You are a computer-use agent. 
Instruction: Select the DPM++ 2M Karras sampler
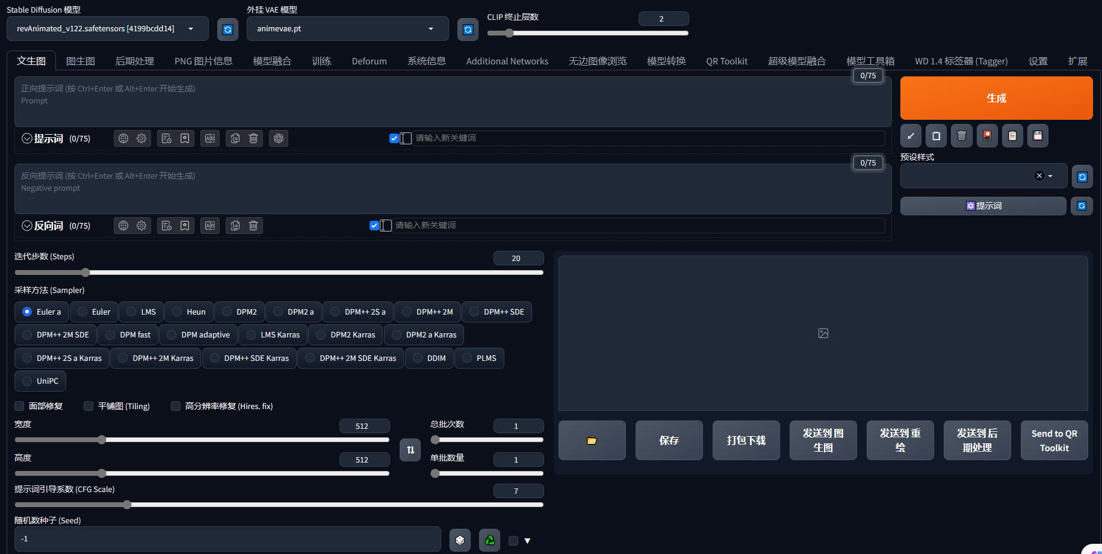[x=155, y=358]
